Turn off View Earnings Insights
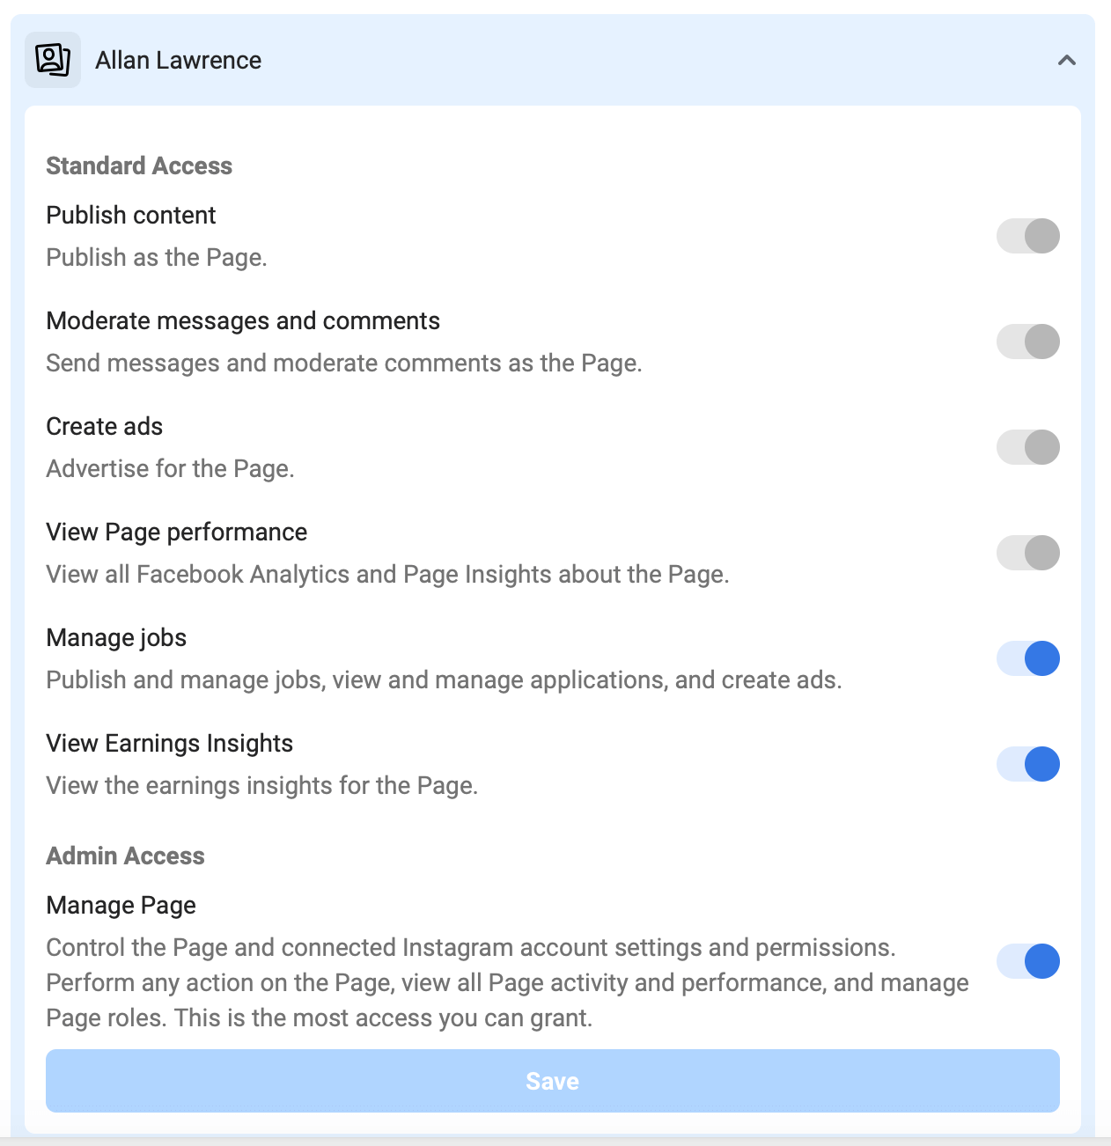This screenshot has width=1111, height=1146. click(x=1027, y=764)
